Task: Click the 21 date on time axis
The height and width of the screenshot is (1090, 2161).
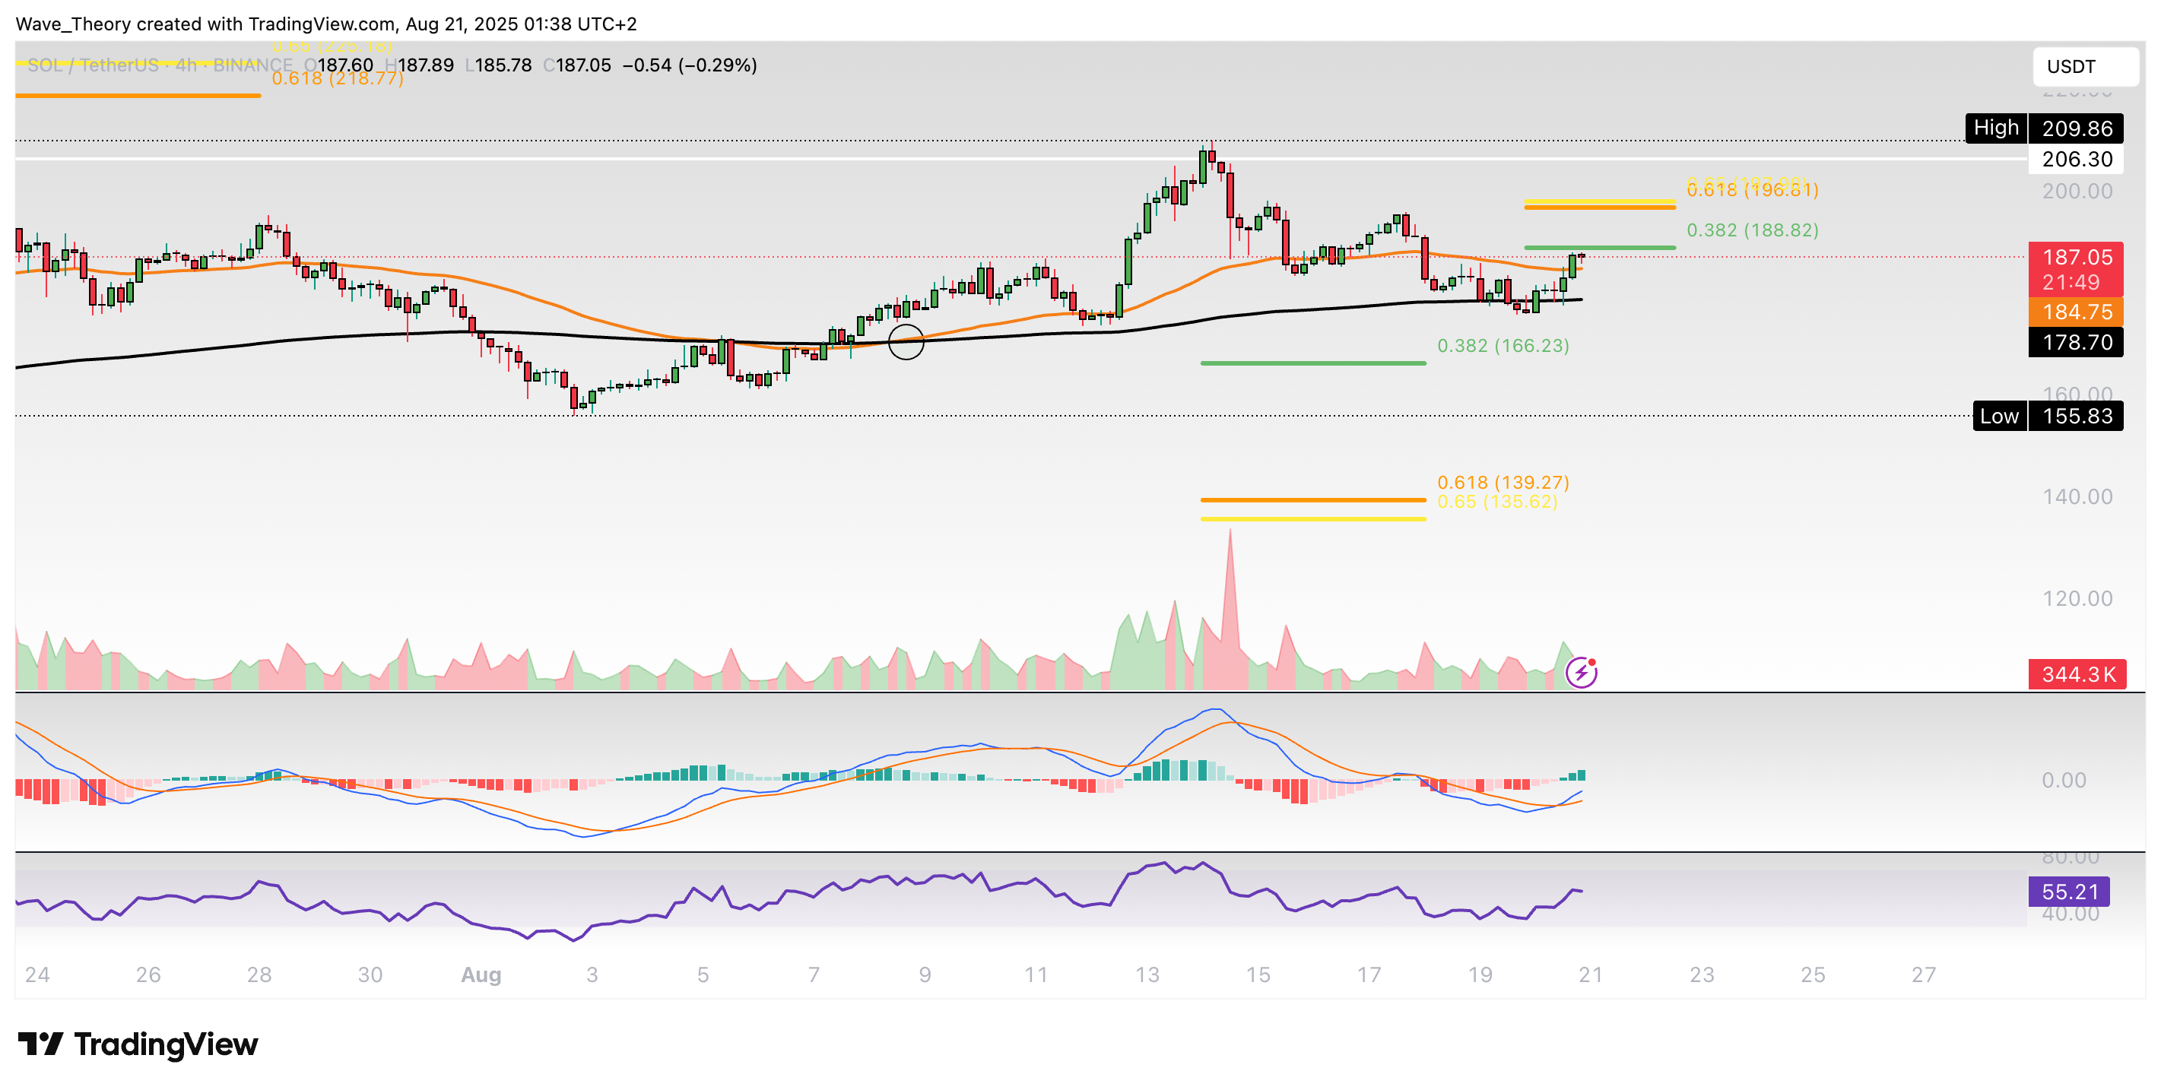Action: [x=1591, y=974]
